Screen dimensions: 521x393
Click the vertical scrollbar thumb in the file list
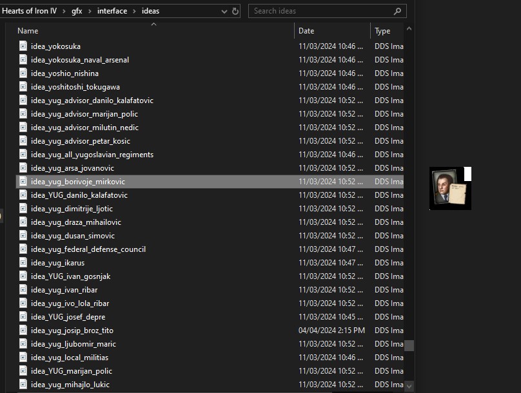coord(409,345)
